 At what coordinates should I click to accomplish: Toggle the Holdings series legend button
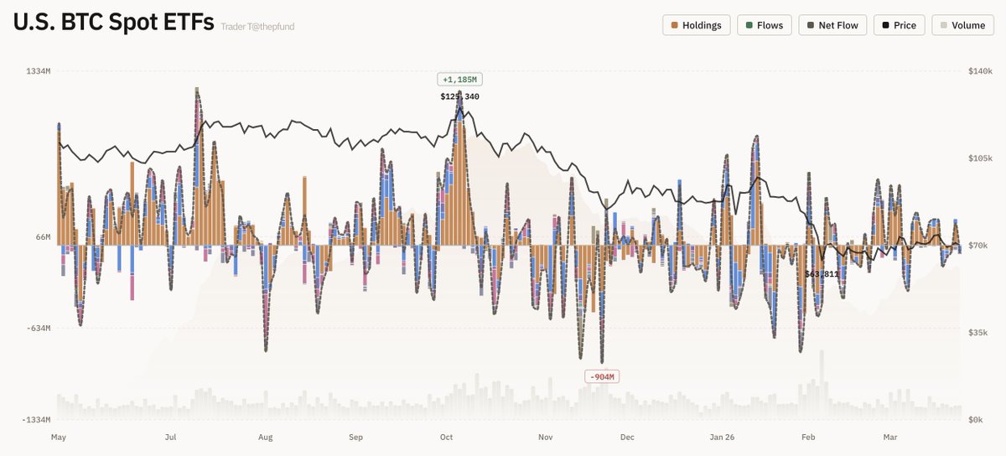(696, 25)
